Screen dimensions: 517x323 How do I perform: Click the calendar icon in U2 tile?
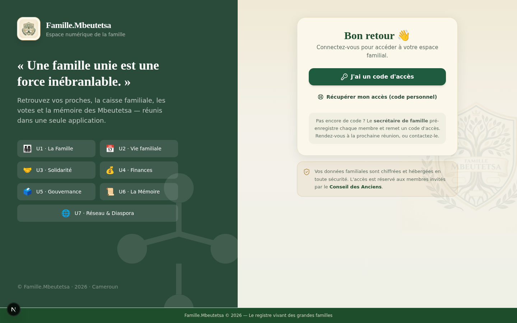pyautogui.click(x=110, y=149)
